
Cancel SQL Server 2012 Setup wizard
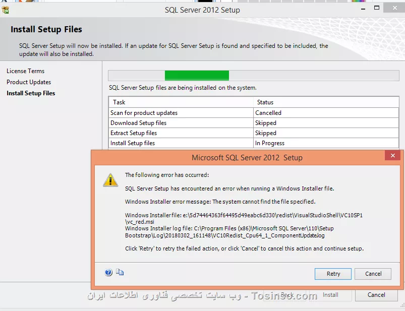pyautogui.click(x=376, y=295)
